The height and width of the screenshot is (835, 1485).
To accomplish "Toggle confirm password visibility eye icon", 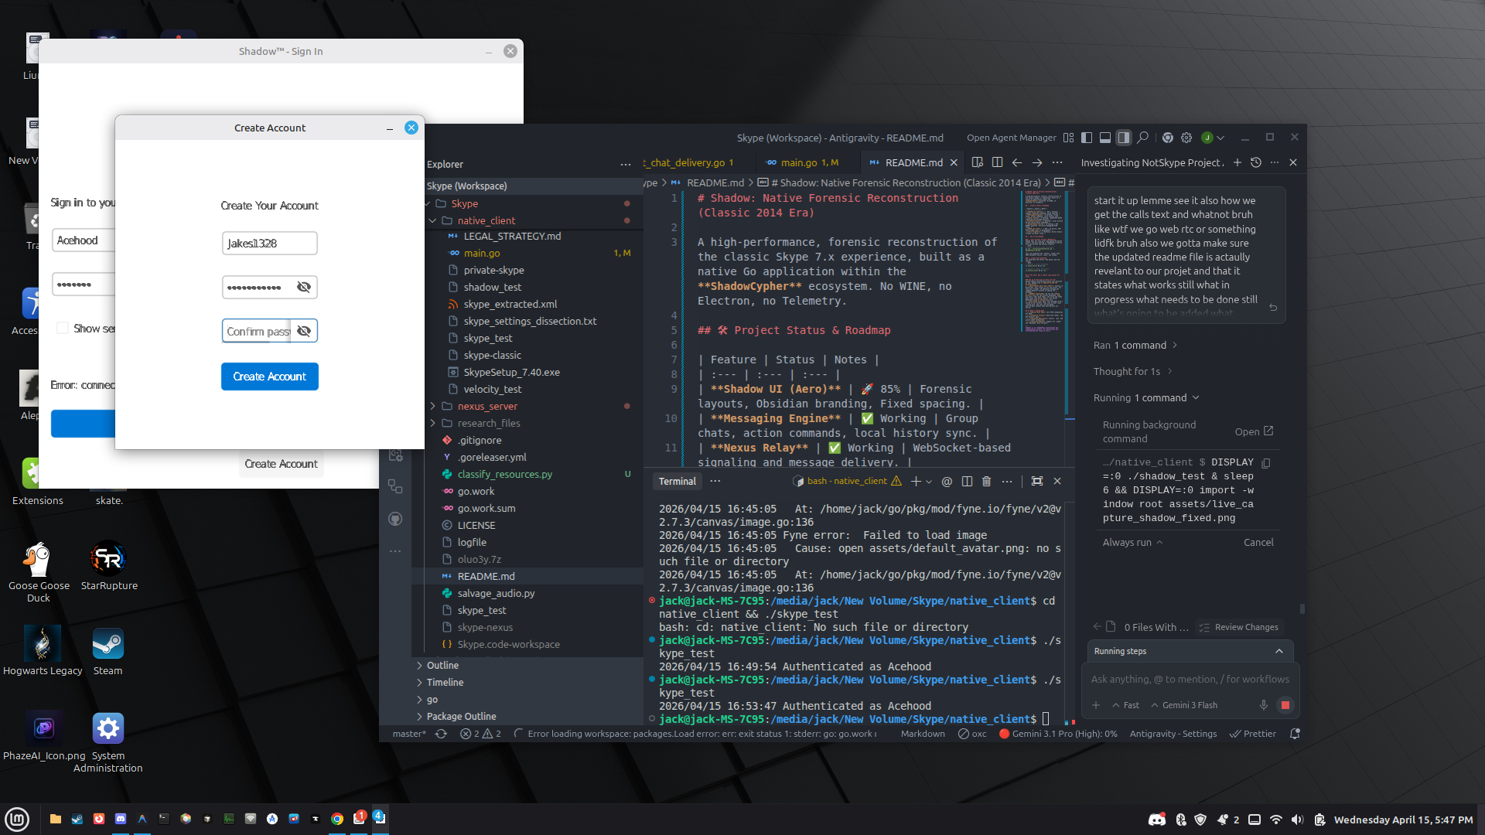I will coord(304,331).
